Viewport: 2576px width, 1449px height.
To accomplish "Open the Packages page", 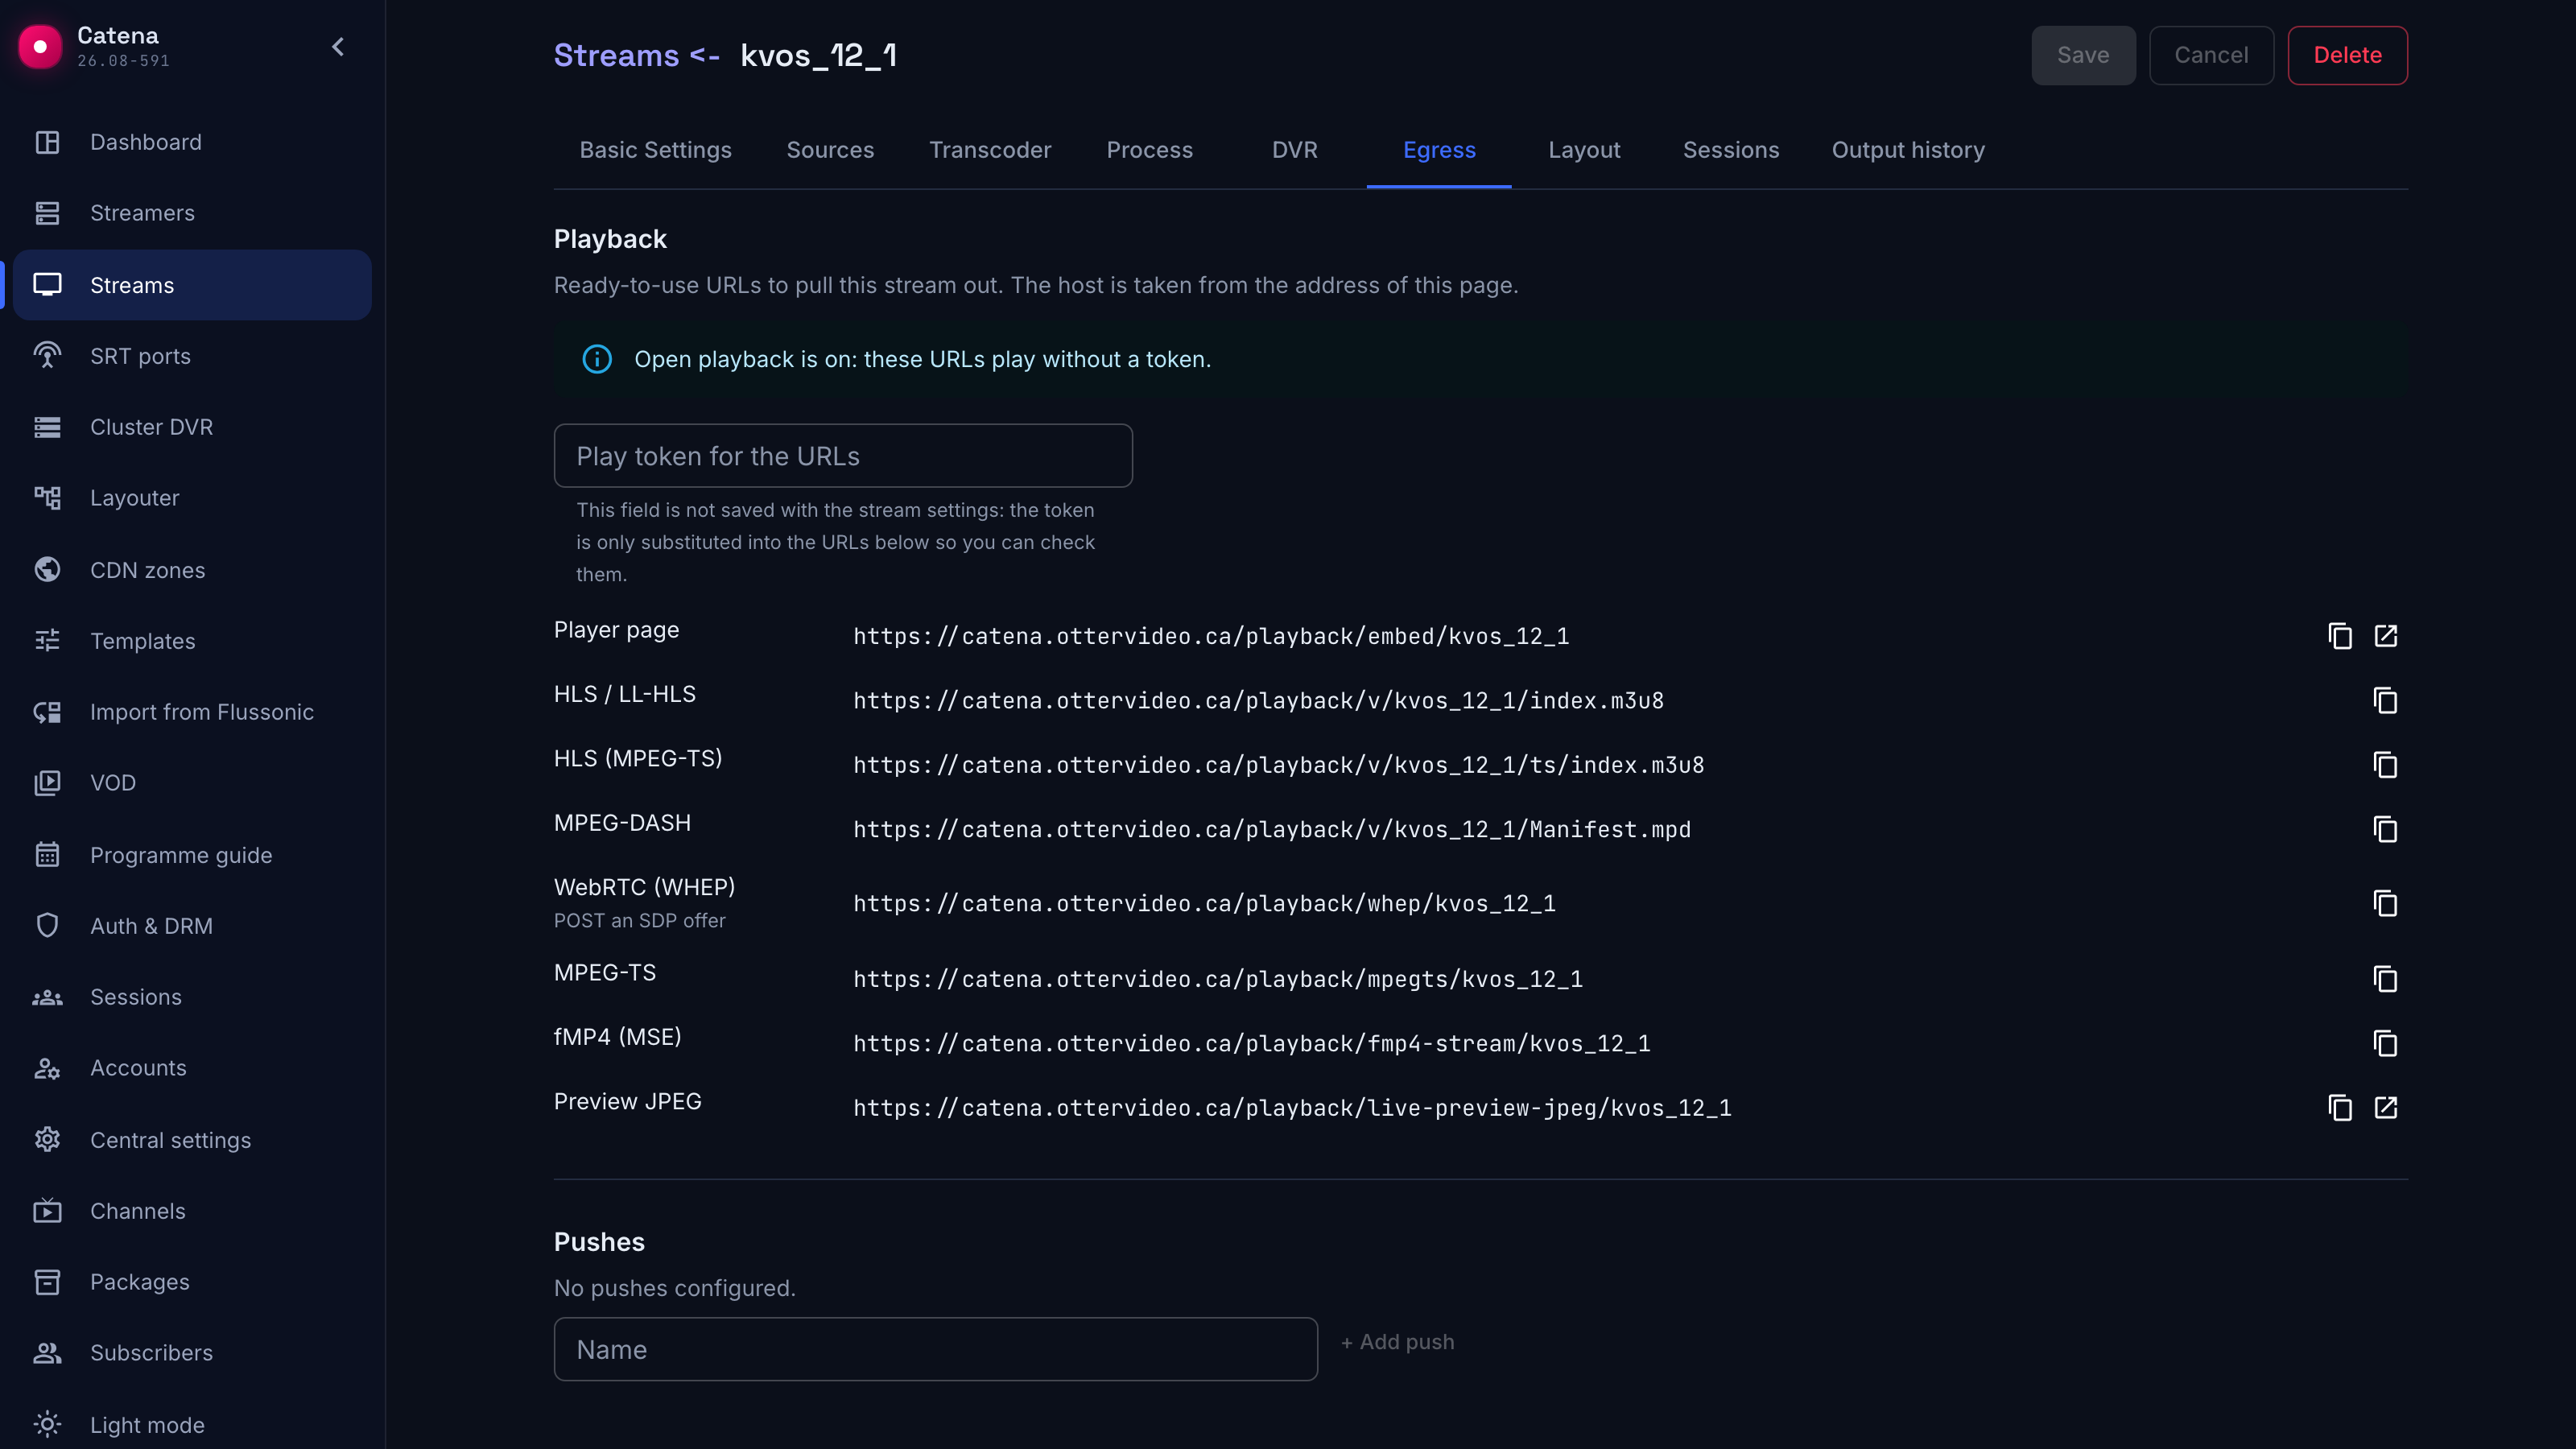I will pyautogui.click(x=192, y=1282).
